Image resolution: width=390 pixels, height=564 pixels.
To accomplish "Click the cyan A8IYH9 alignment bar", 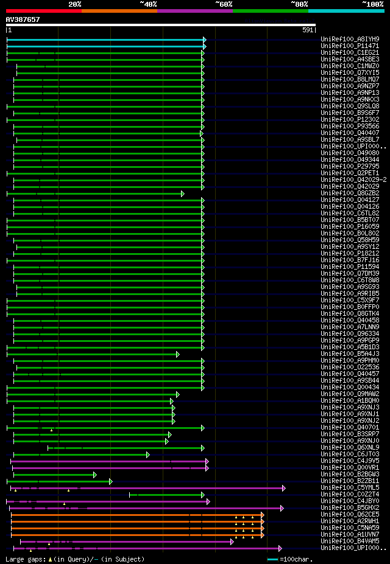I will tap(105, 40).
